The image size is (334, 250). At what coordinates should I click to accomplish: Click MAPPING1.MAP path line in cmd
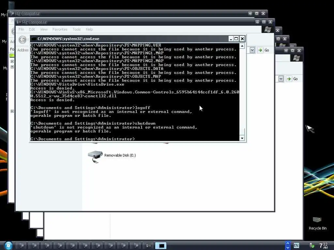tap(97, 53)
